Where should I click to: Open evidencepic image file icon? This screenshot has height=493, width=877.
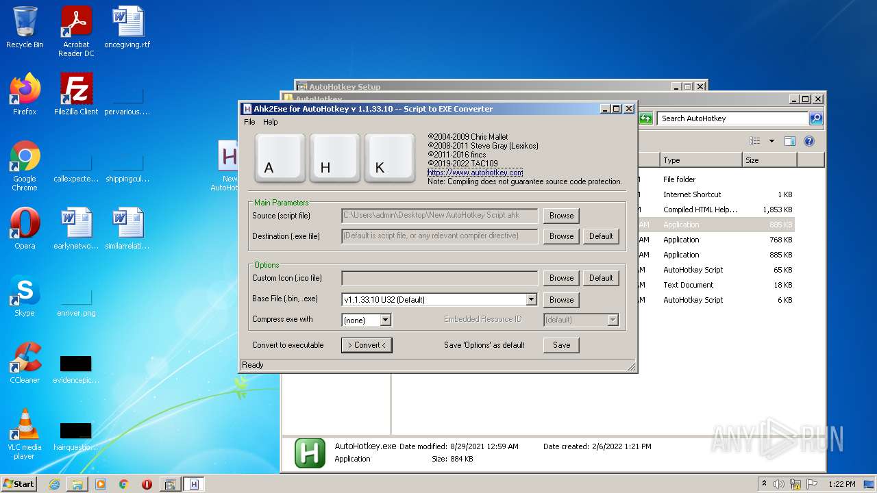pyautogui.click(x=76, y=368)
